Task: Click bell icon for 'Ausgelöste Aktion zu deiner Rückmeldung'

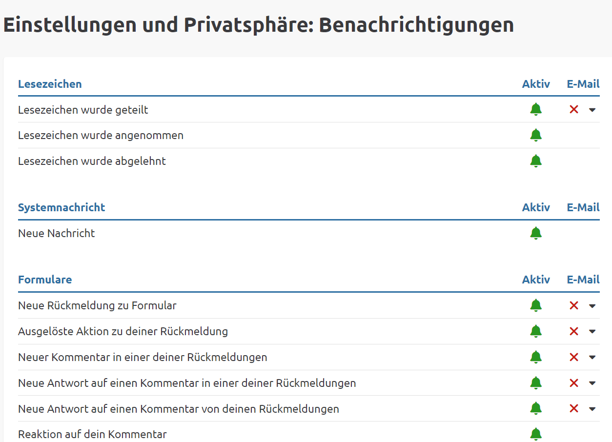Action: pos(536,331)
